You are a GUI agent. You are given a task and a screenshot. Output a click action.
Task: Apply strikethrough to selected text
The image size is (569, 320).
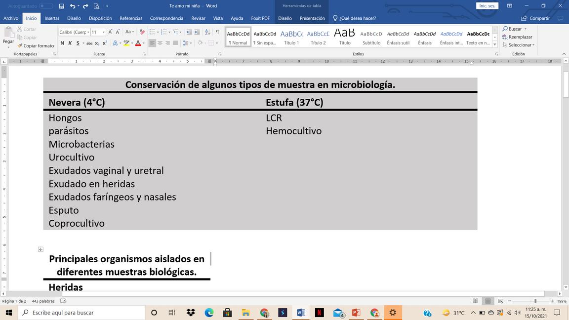[89, 43]
